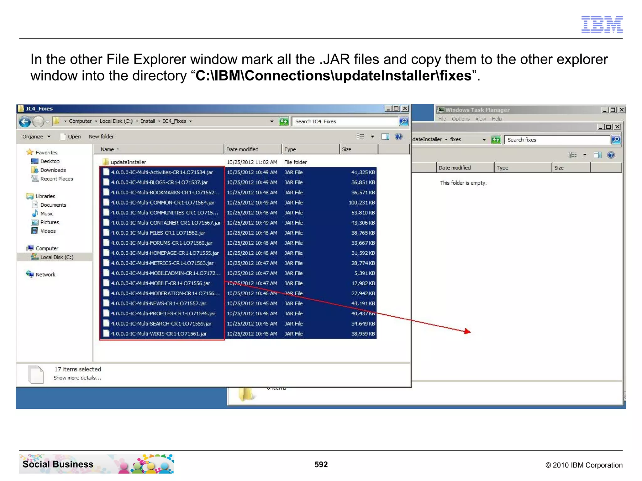
Task: Open the Help menu in Task Manager
Action: point(497,119)
